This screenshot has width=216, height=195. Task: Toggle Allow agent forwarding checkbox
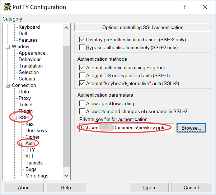(x=82, y=103)
